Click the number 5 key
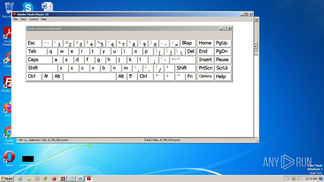324x182 pixels. (x=100, y=43)
